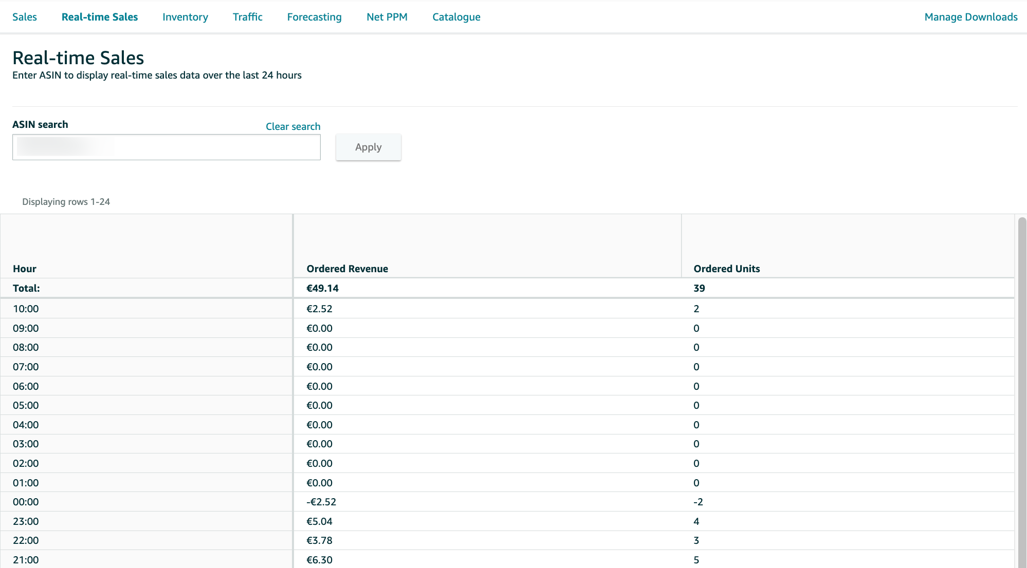The width and height of the screenshot is (1027, 568).
Task: View the Net PPM tab
Action: pos(387,17)
